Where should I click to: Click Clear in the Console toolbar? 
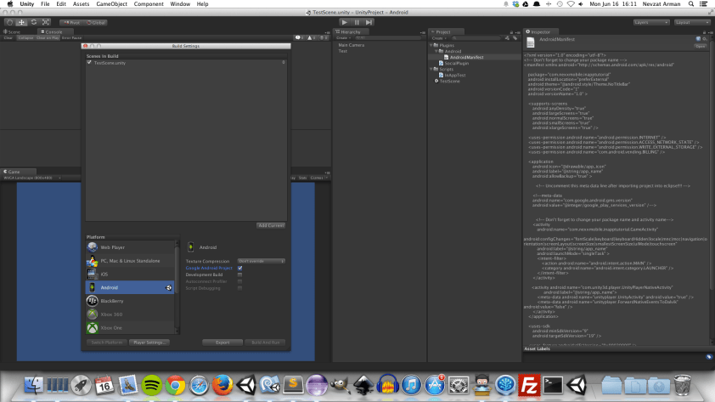[8, 38]
